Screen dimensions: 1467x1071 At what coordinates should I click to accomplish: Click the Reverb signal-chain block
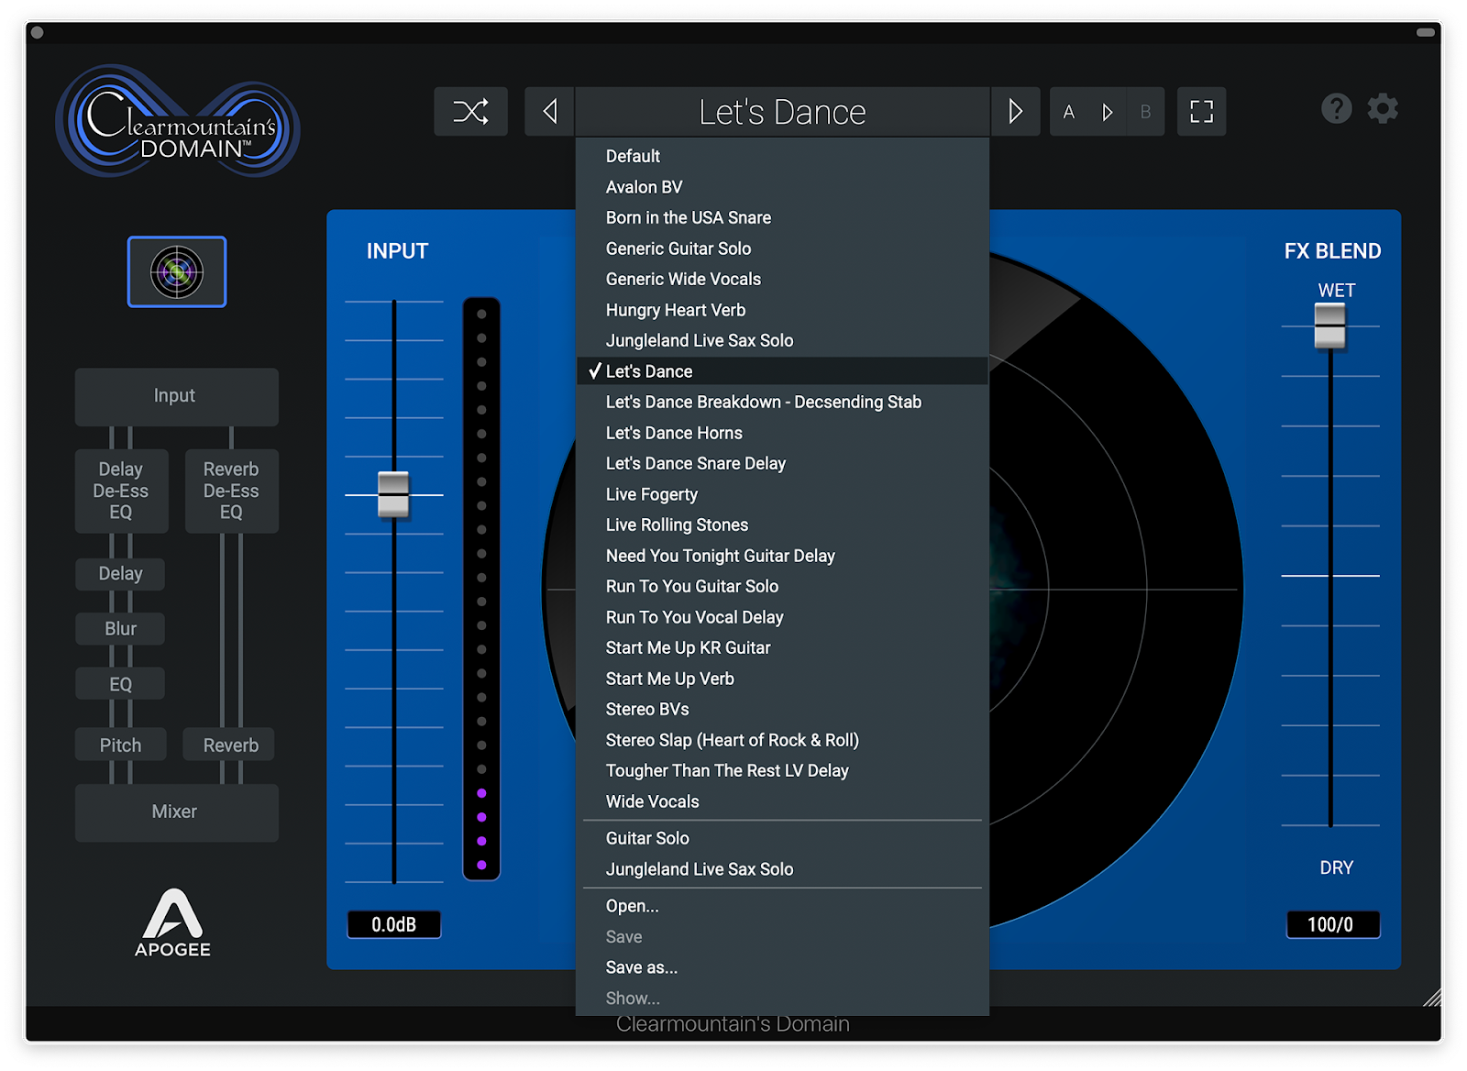pos(230,745)
